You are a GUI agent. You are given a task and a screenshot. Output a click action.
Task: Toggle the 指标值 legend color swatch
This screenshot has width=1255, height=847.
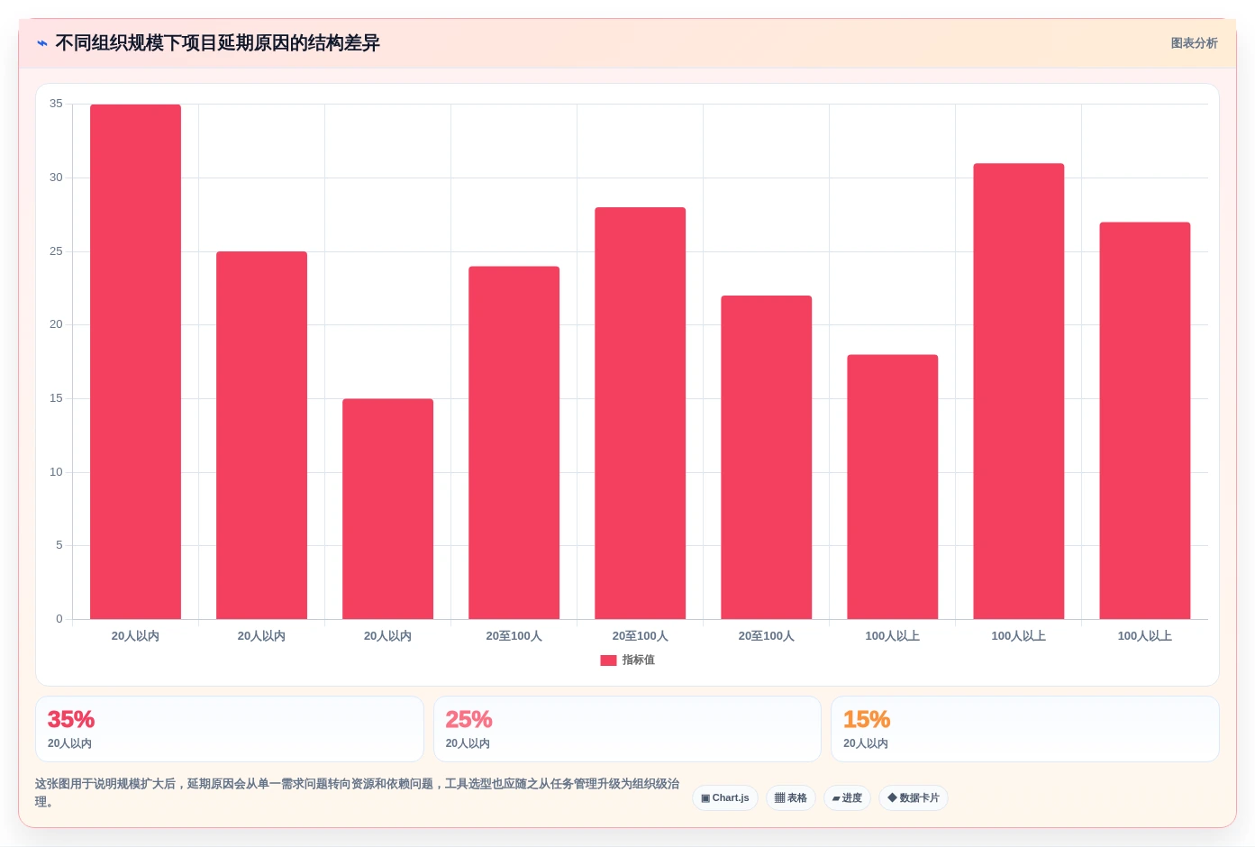608,660
